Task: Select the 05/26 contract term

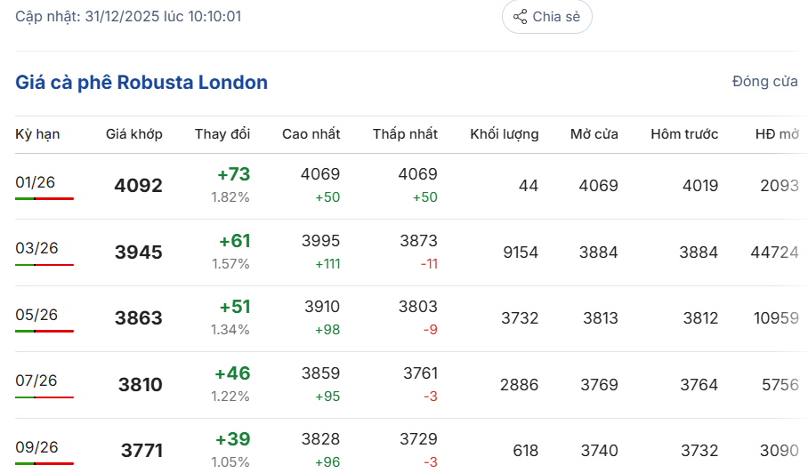Action: [36, 315]
